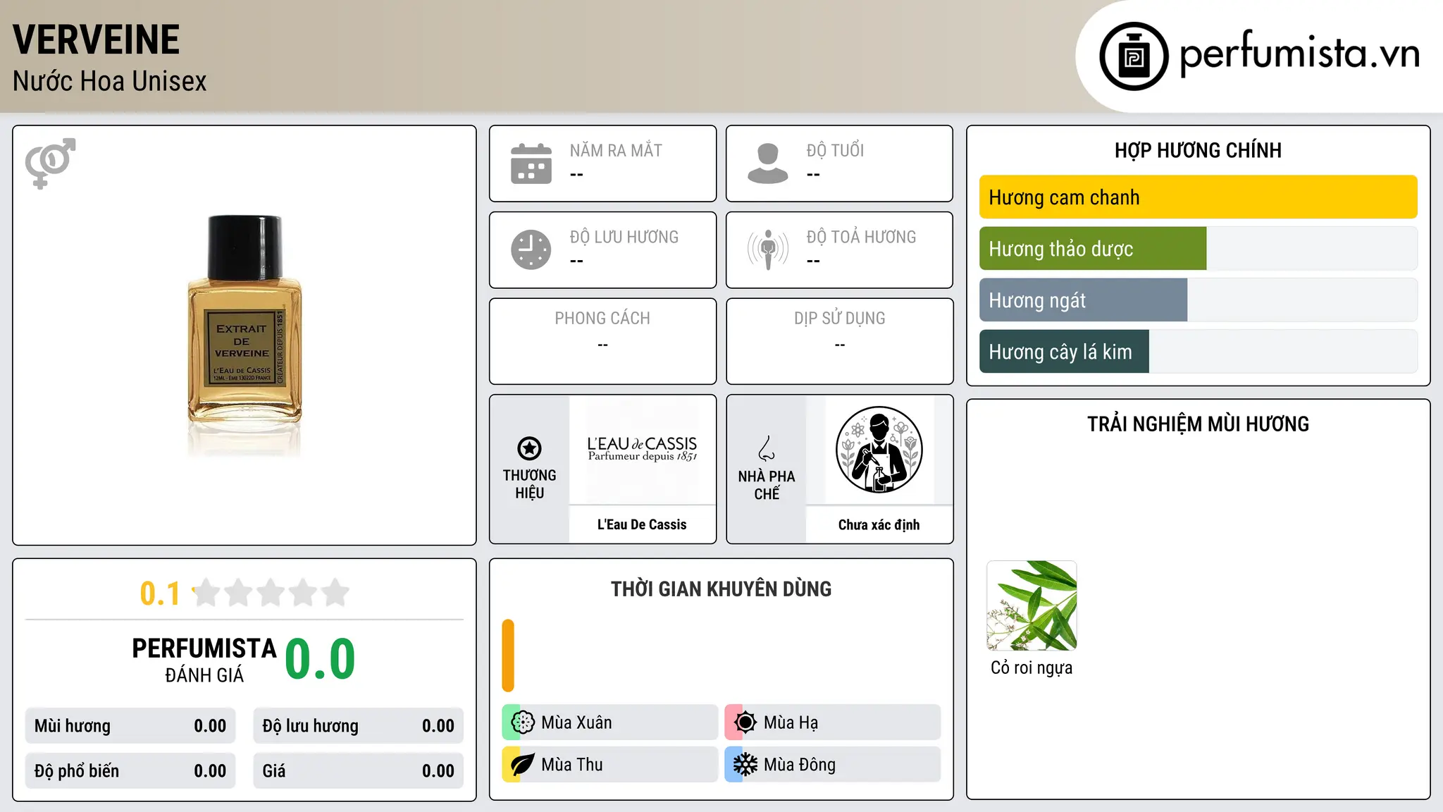Click the Năm ra mắt label

tap(616, 150)
